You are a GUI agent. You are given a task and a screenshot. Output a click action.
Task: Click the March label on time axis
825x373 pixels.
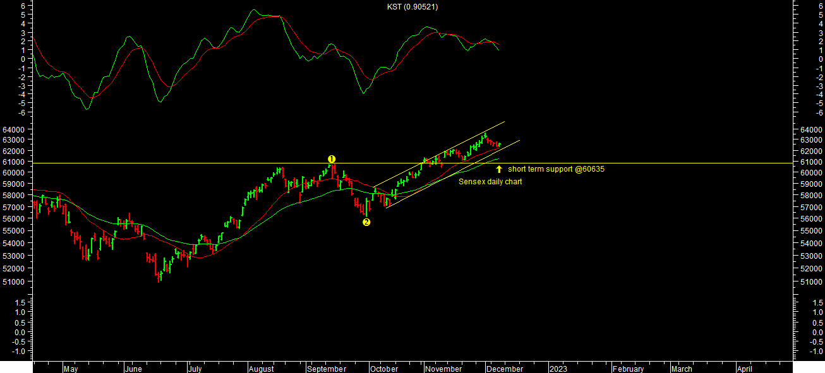pos(681,369)
